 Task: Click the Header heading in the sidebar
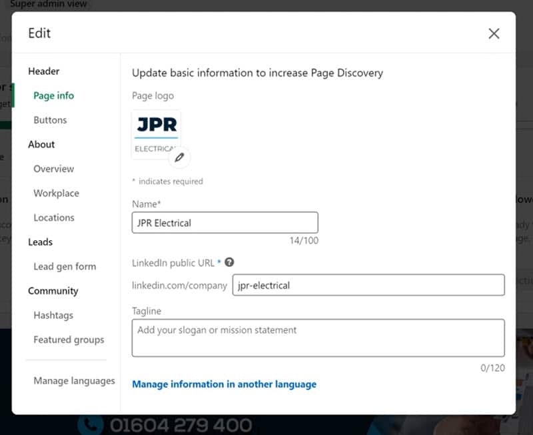click(44, 71)
